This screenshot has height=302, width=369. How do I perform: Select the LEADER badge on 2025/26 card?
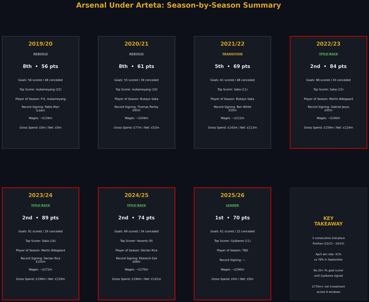(x=232, y=206)
